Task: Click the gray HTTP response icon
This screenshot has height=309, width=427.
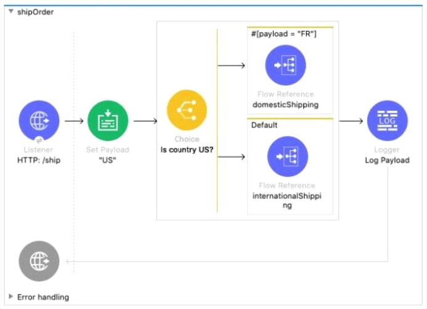Action: coord(39,261)
